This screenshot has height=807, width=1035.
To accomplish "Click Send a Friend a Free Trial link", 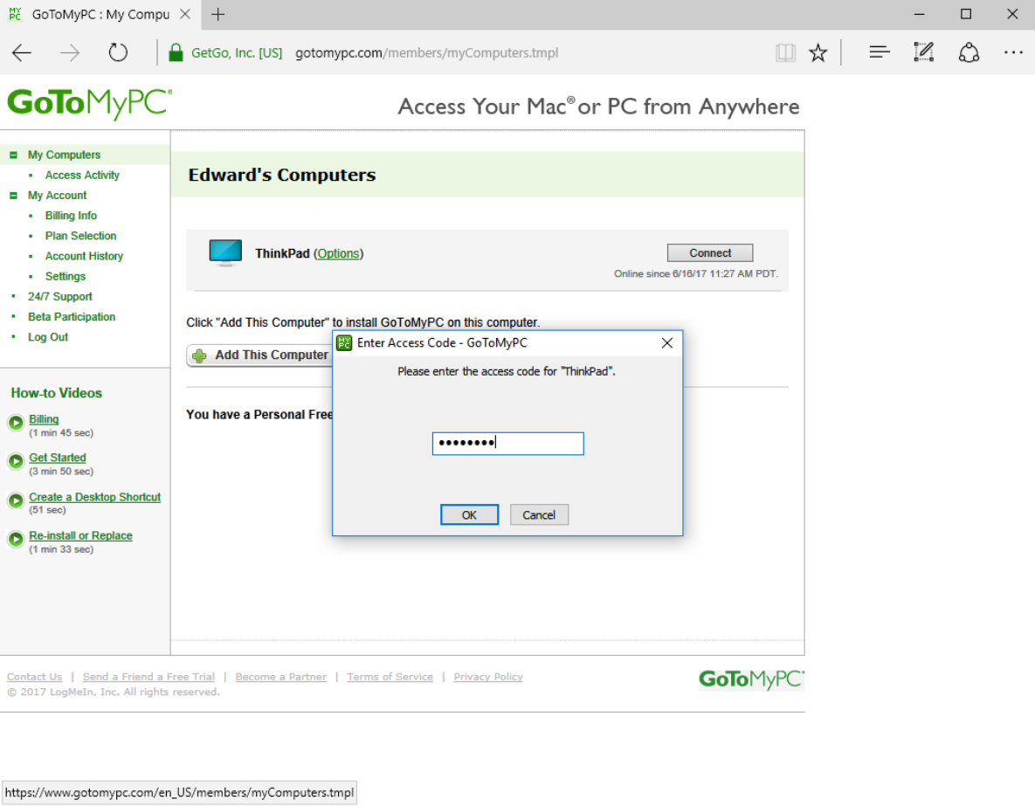I will [148, 677].
